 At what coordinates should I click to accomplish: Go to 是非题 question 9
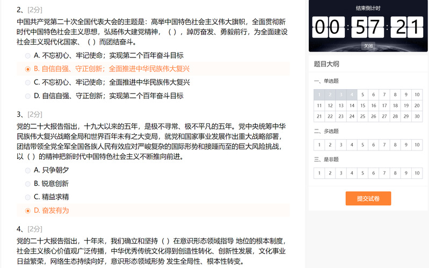(x=406, y=173)
